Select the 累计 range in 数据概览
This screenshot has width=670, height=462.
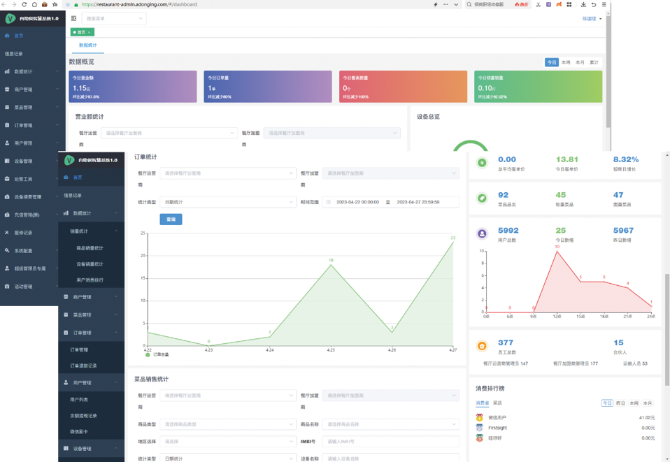[x=594, y=62]
